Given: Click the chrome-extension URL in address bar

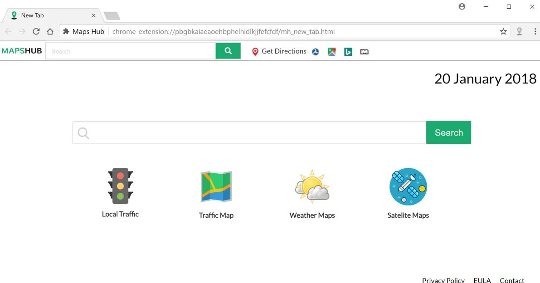Looking at the screenshot, I should 224,32.
